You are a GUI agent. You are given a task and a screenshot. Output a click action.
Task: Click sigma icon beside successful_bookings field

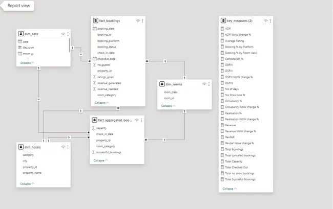click(93, 152)
